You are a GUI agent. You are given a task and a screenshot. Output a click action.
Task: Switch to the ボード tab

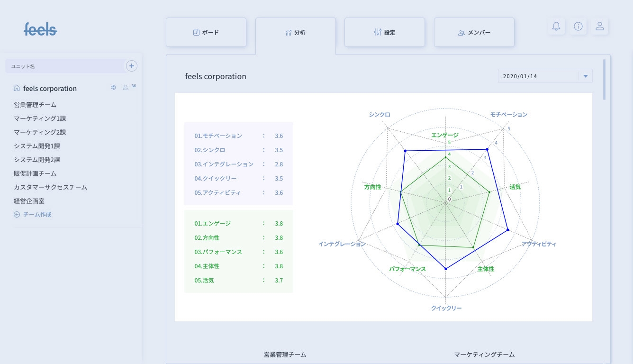pos(206,33)
